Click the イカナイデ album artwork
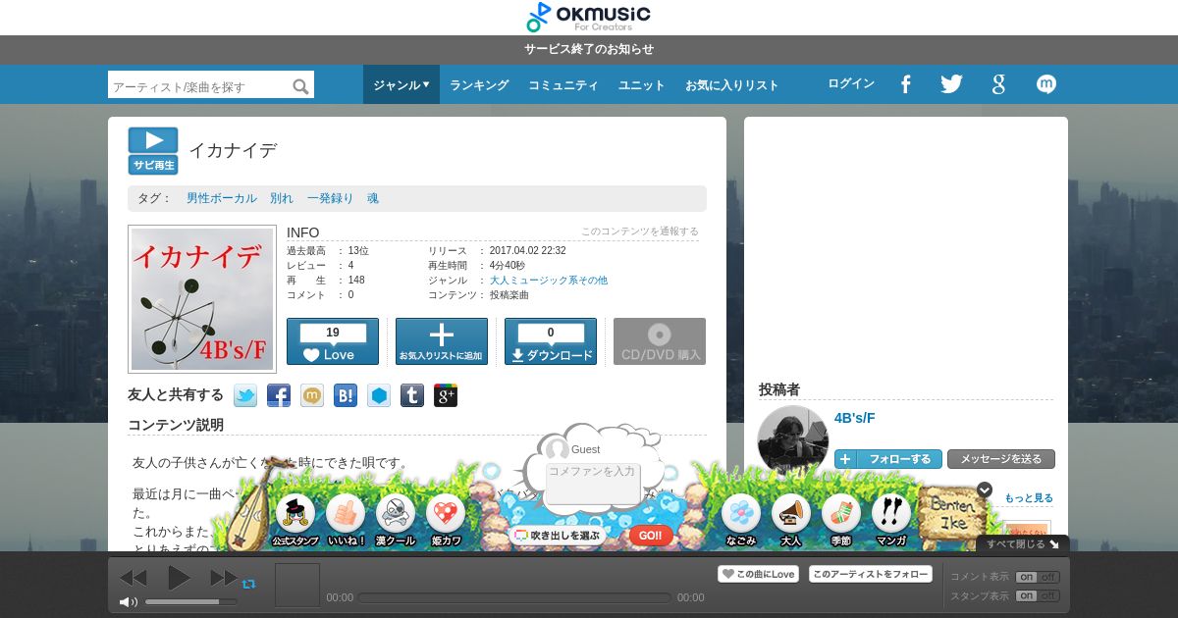The height and width of the screenshot is (618, 1178). (x=202, y=299)
